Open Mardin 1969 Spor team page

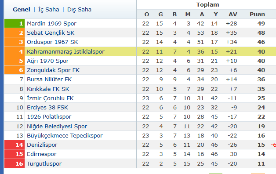pyautogui.click(x=51, y=23)
